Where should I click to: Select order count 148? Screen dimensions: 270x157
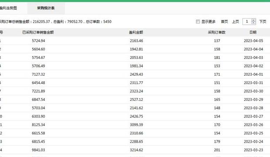tap(217, 108)
